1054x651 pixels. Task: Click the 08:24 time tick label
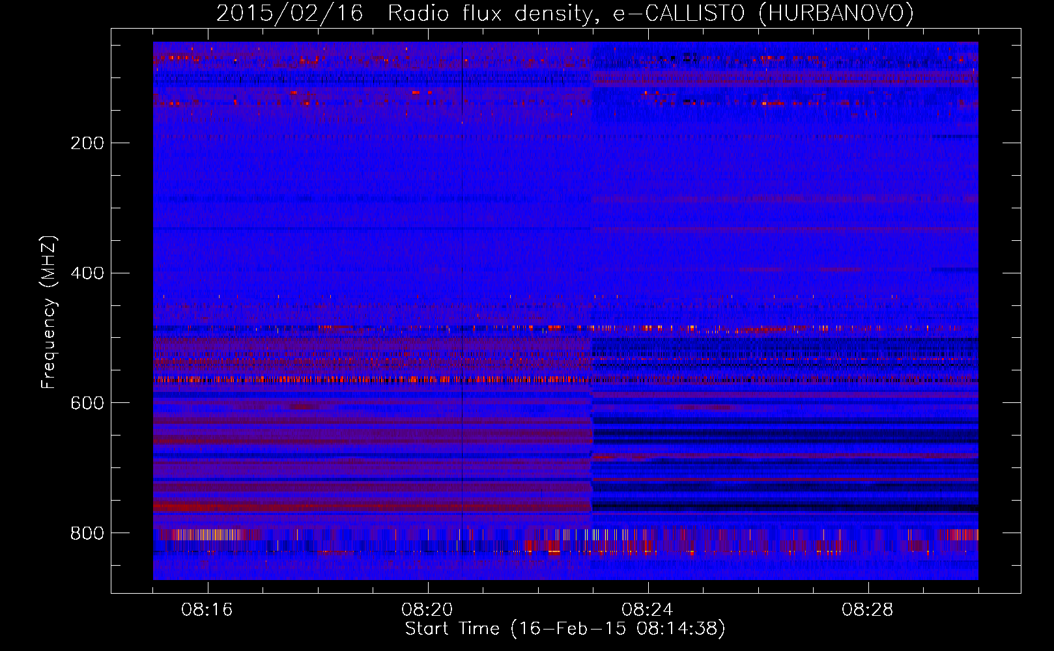[647, 610]
